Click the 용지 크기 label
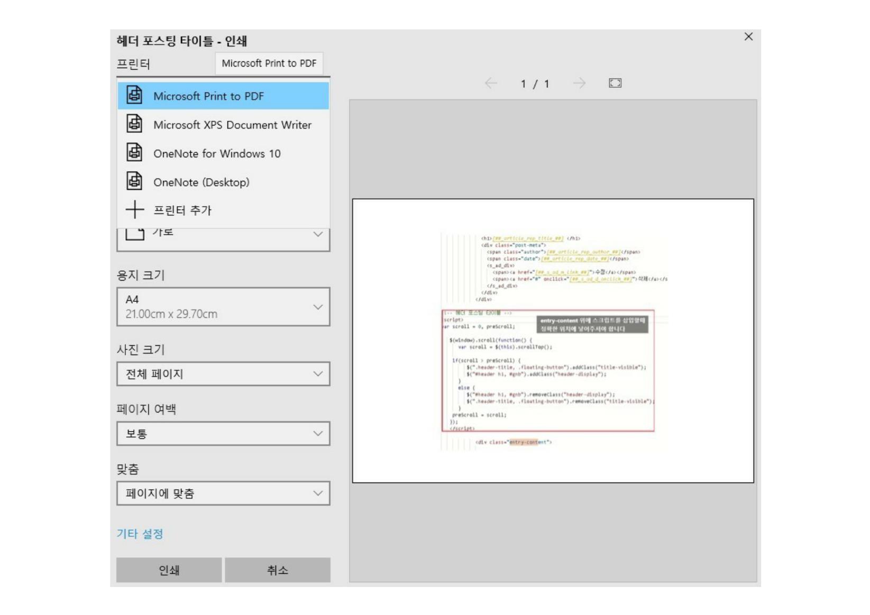Image resolution: width=870 pixels, height=615 pixels. click(x=141, y=275)
